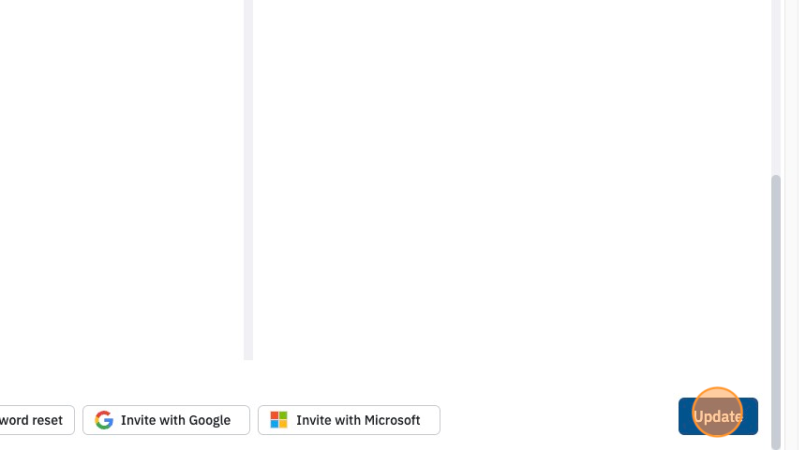Invite the user with Microsoft
806x450 pixels.
(349, 420)
